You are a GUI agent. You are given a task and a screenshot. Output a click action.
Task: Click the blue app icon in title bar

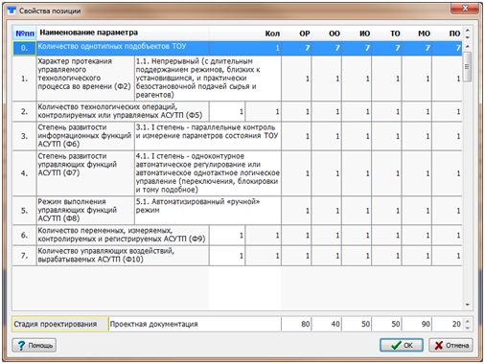tap(12, 11)
